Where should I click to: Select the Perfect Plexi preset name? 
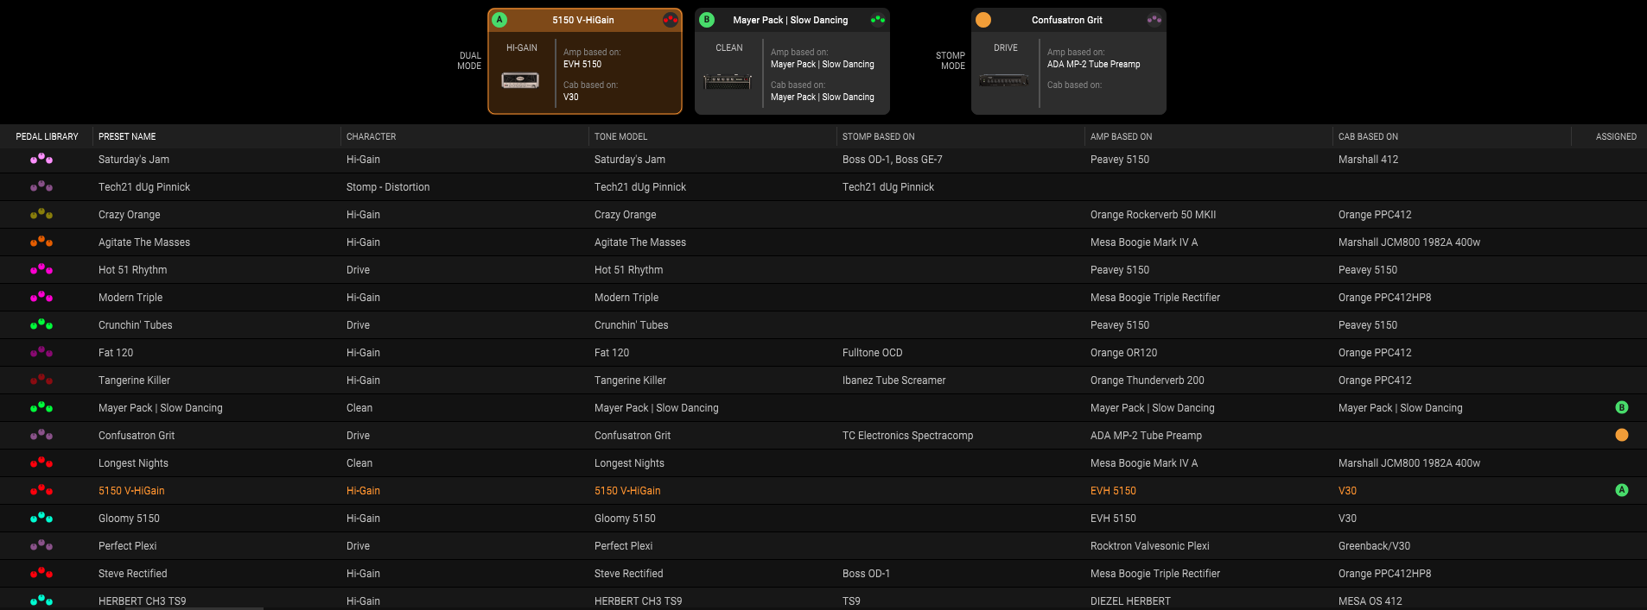click(128, 546)
